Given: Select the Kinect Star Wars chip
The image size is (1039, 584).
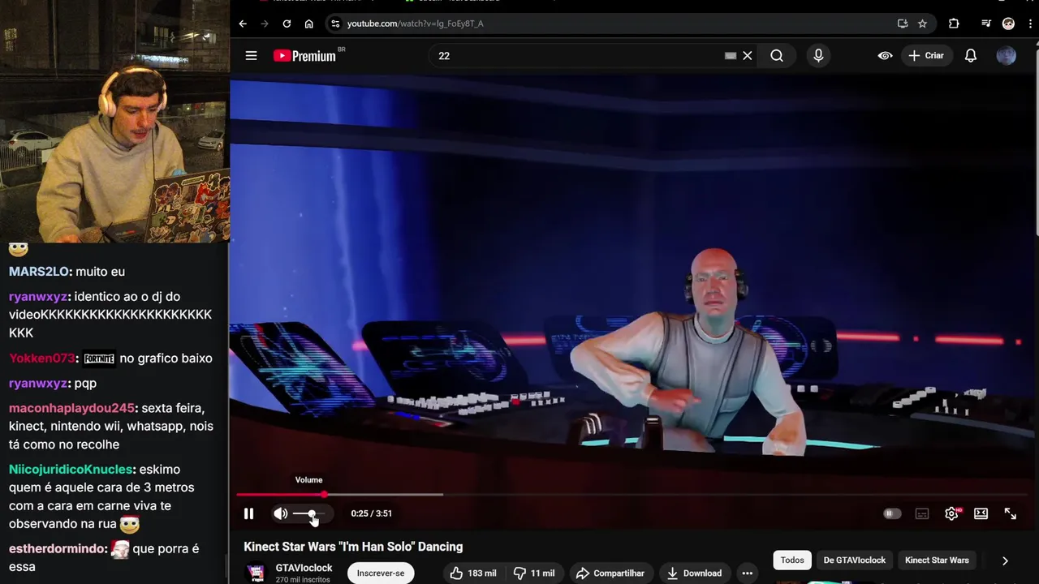Looking at the screenshot, I should click(937, 560).
